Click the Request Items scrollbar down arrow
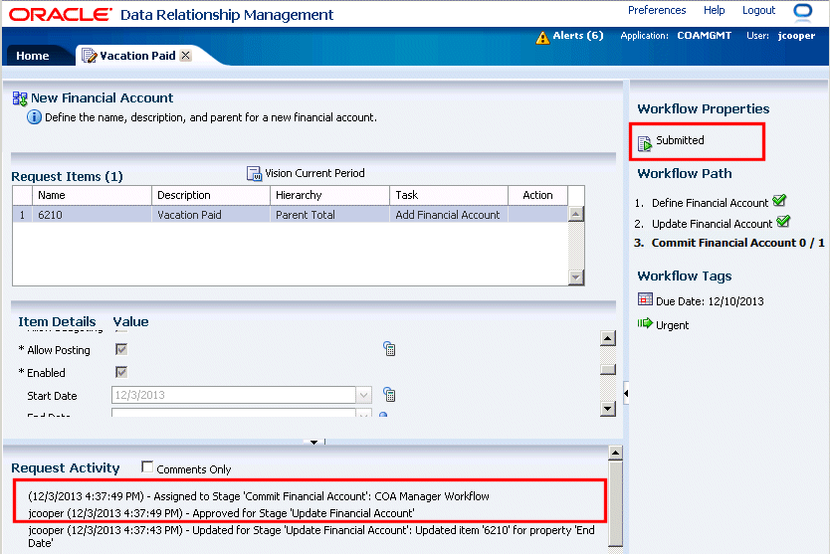The image size is (830, 554). 575,277
